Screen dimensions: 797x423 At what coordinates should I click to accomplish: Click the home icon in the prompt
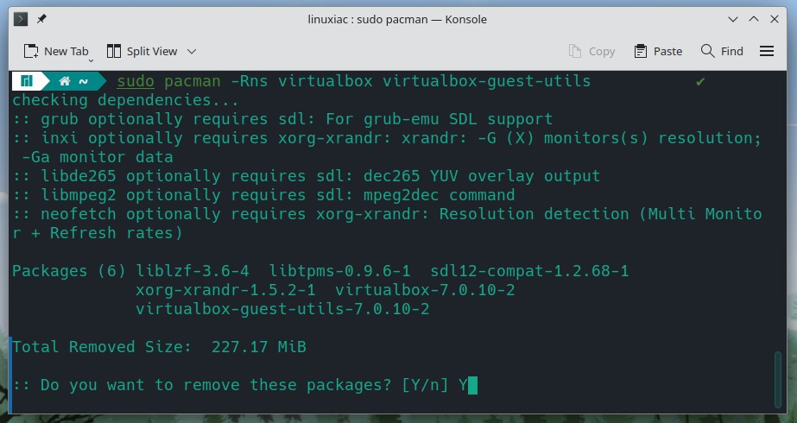pos(65,81)
